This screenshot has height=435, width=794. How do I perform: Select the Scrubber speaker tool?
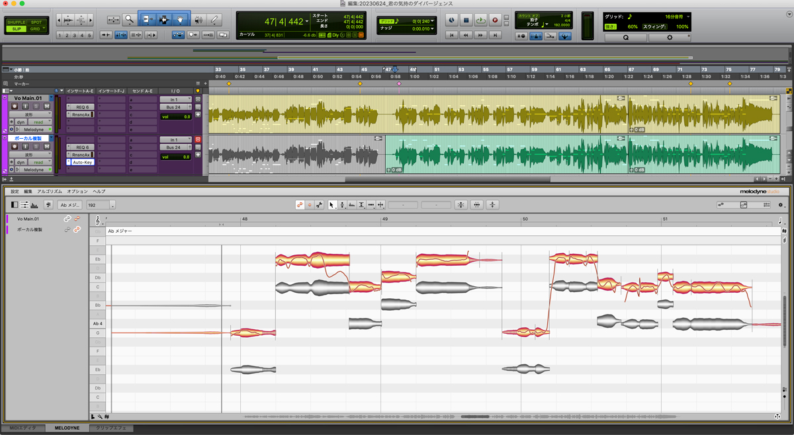tap(198, 20)
